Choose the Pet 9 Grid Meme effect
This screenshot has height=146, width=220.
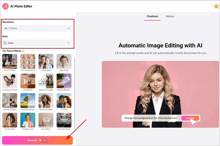point(28,61)
